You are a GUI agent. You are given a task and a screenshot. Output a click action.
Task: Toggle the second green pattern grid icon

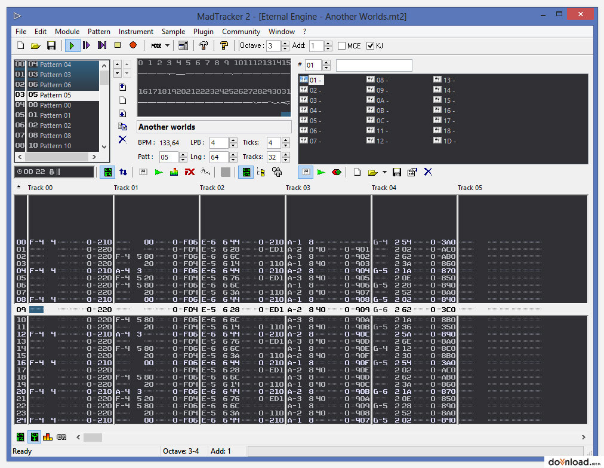(246, 172)
